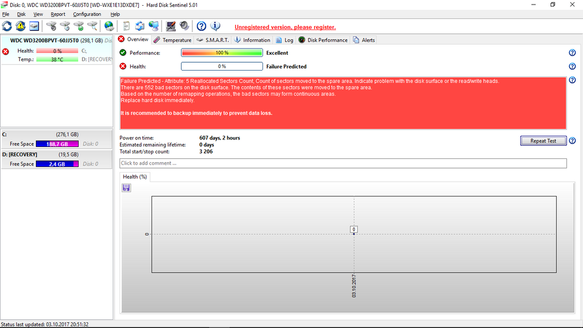583x328 pixels.
Task: Click the help icon beside Health row
Action: coord(572,67)
